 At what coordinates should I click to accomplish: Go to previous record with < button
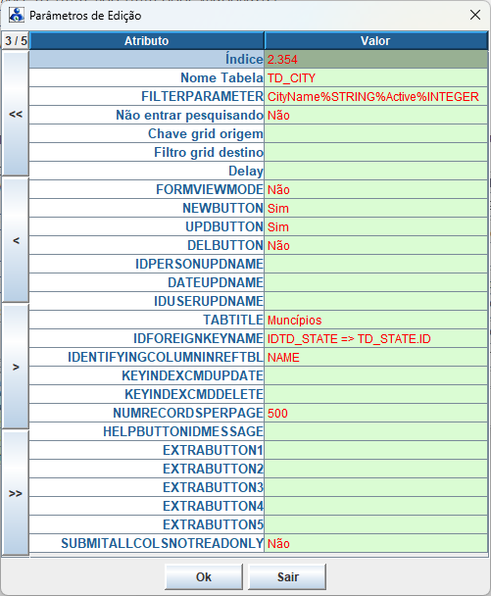point(16,240)
